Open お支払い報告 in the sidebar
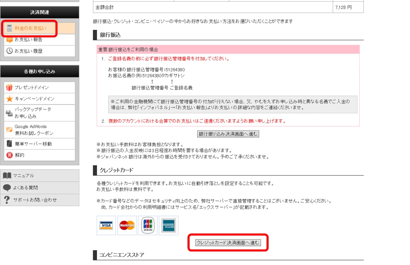 pyautogui.click(x=28, y=39)
